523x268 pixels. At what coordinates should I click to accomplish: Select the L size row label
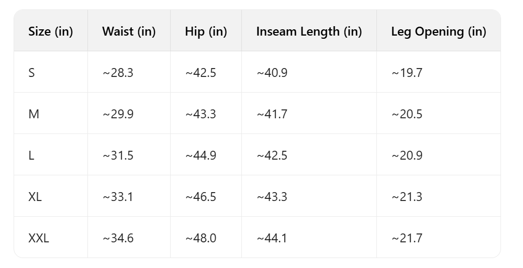pos(31,155)
